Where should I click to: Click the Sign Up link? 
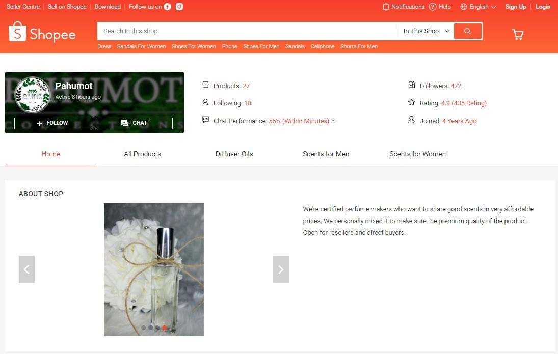(515, 7)
